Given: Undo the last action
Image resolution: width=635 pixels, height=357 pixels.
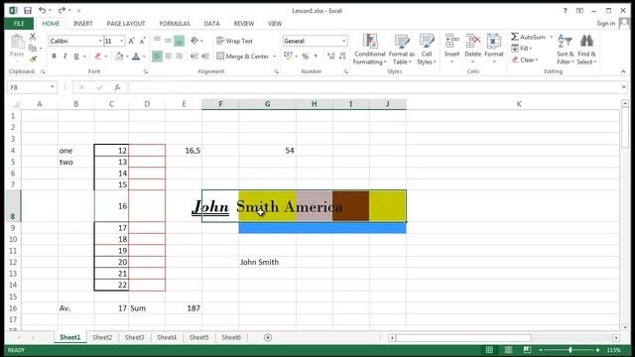Looking at the screenshot, I should click(x=42, y=11).
